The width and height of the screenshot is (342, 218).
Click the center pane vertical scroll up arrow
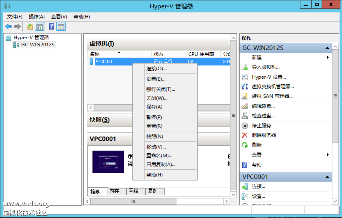coord(233,38)
